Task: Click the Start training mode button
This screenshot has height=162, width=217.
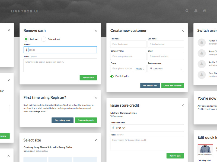Action: (86, 120)
